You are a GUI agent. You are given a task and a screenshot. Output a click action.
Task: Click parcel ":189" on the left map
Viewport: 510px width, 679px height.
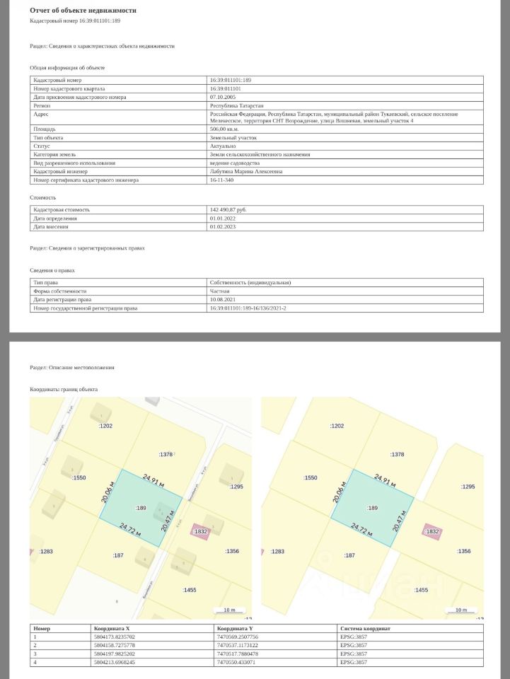point(141,508)
